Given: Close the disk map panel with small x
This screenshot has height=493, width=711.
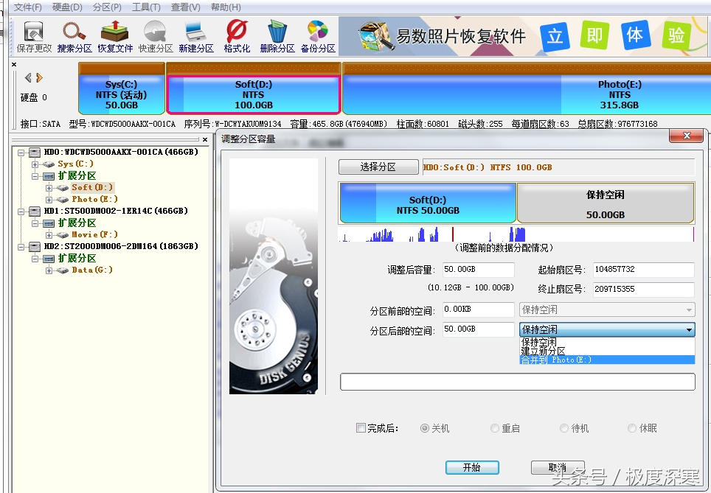Looking at the screenshot, I should click(x=14, y=64).
